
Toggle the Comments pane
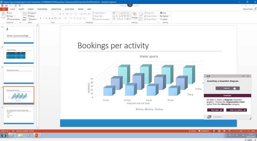click(204, 131)
